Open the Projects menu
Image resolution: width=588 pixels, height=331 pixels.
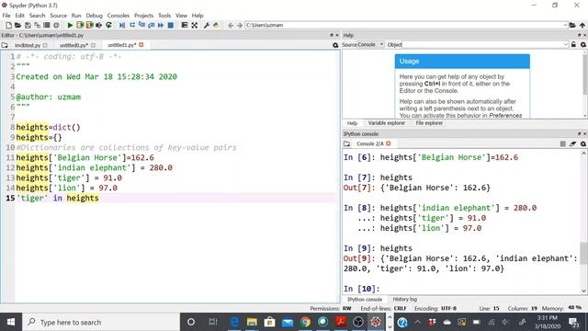pos(143,16)
